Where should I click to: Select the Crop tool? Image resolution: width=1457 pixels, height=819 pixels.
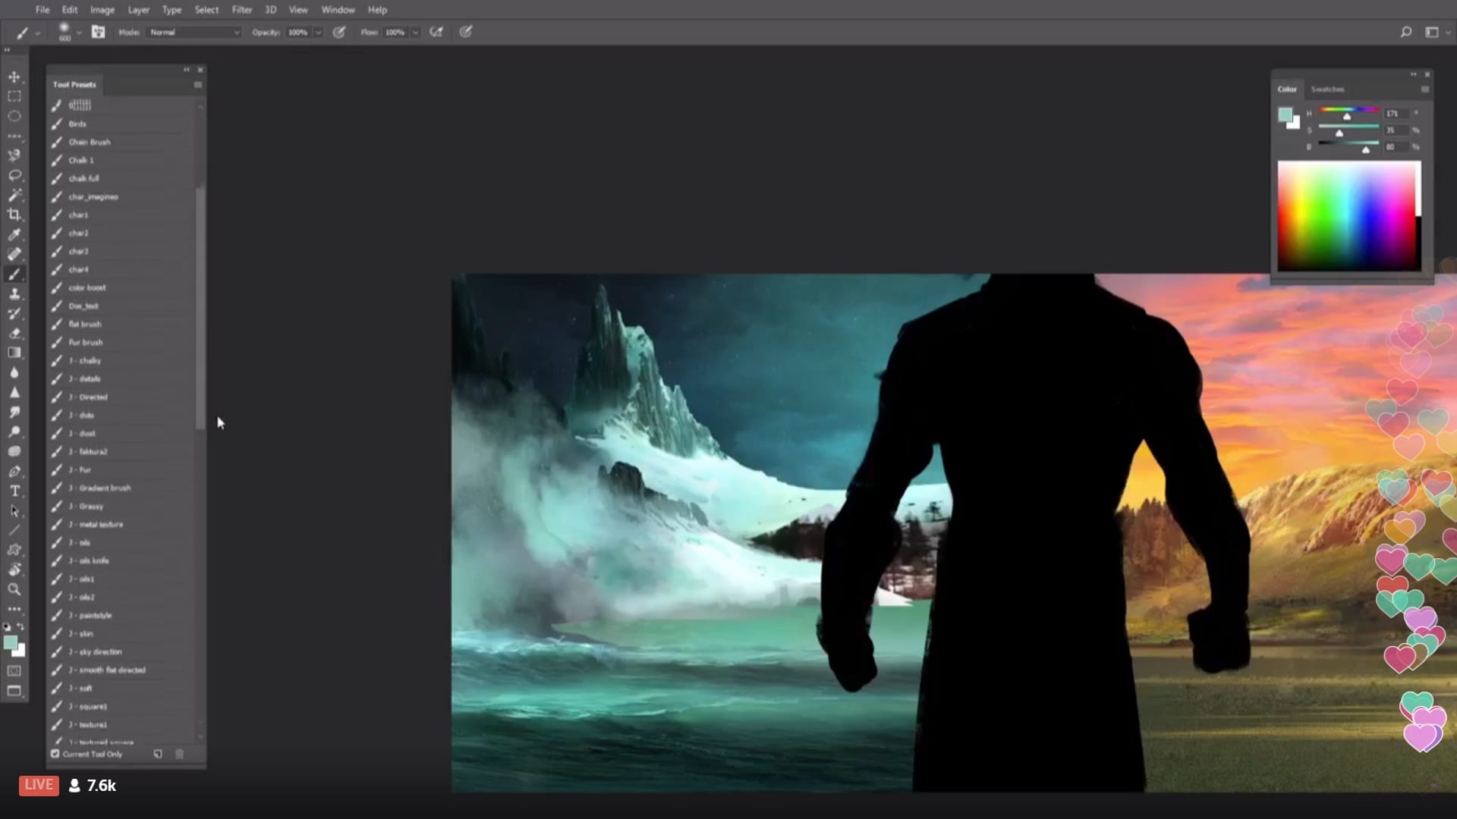[14, 215]
